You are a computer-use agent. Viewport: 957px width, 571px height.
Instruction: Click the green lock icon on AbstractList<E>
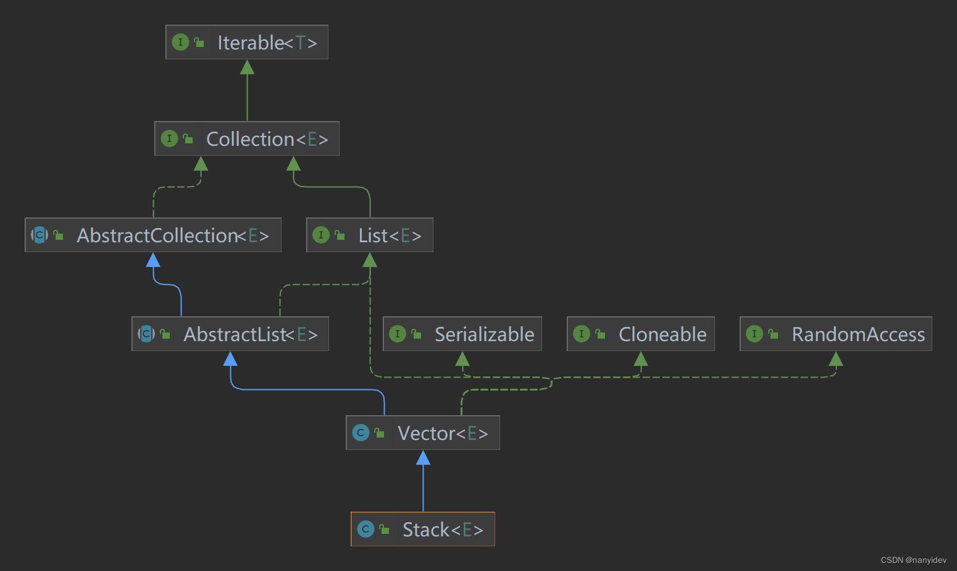[165, 334]
